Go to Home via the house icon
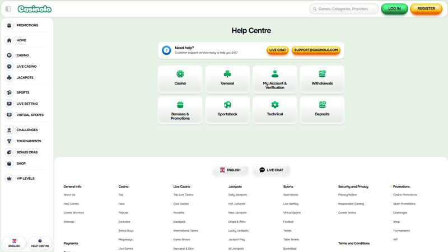 point(9,40)
